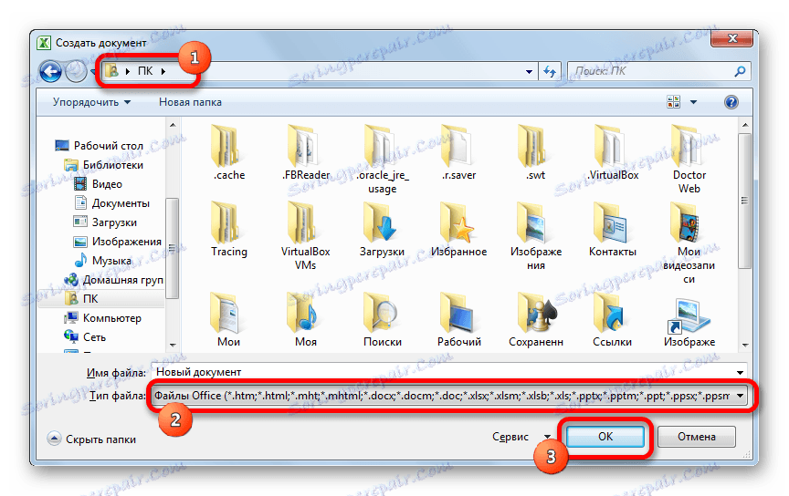The image size is (789, 496).
Task: Click the Отмена button
Action: click(x=697, y=436)
